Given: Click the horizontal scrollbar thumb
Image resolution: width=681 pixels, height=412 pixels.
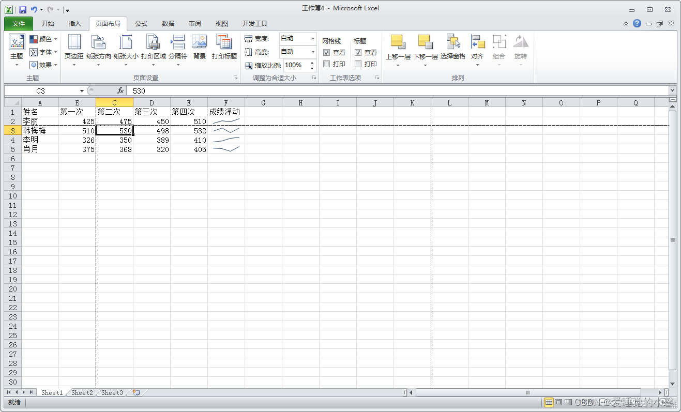Looking at the screenshot, I should pyautogui.click(x=528, y=392).
